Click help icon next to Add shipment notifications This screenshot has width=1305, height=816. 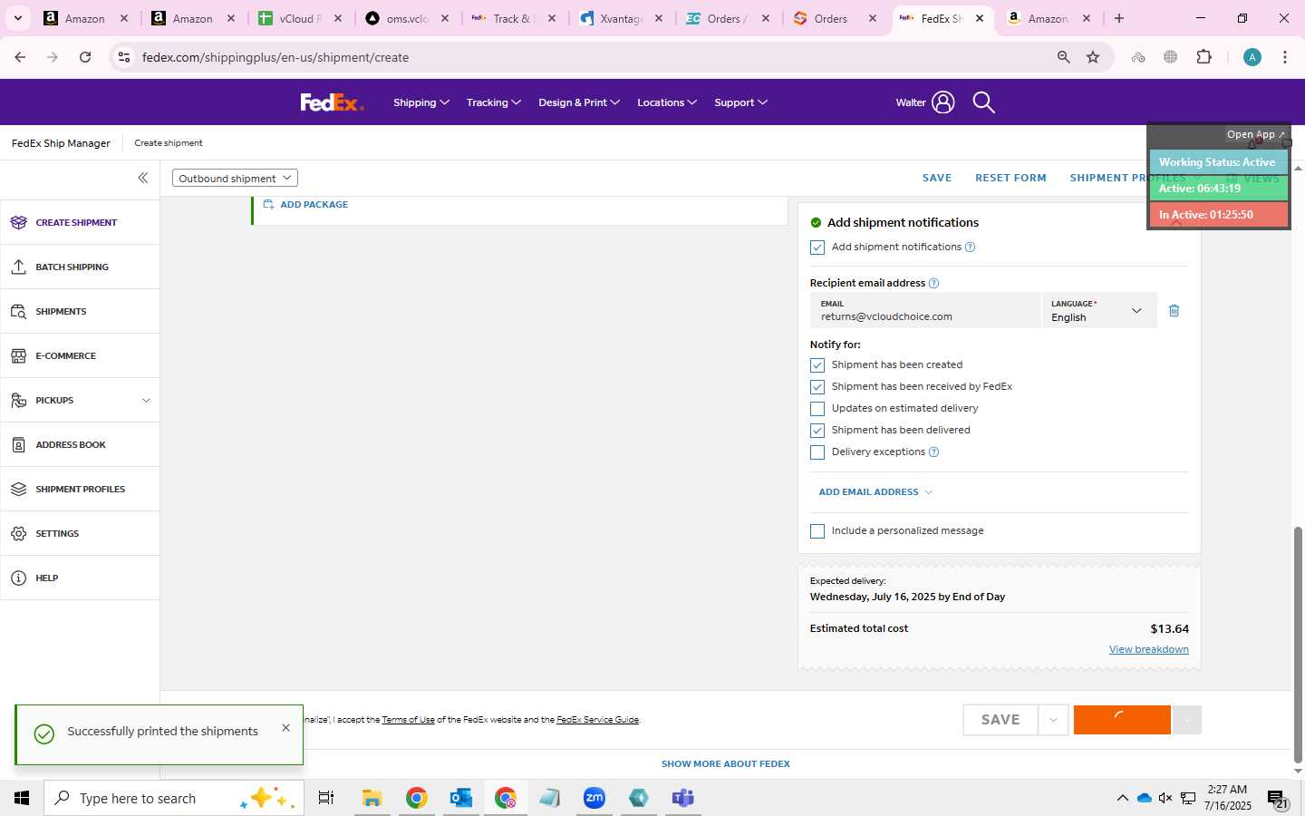970,247
